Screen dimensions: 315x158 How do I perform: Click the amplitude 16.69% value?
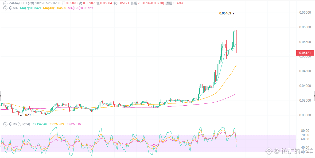178,3
